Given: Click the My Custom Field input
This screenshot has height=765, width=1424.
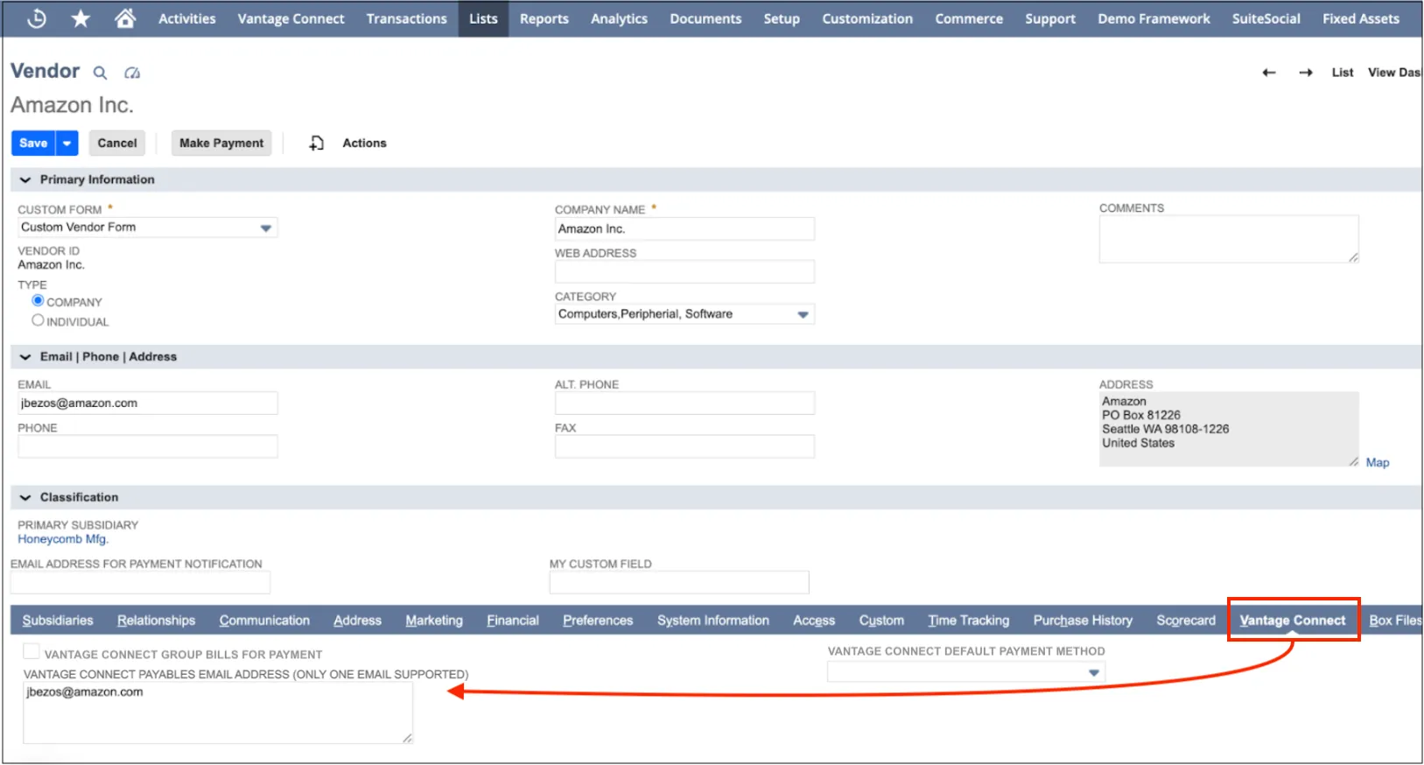Looking at the screenshot, I should tap(679, 582).
